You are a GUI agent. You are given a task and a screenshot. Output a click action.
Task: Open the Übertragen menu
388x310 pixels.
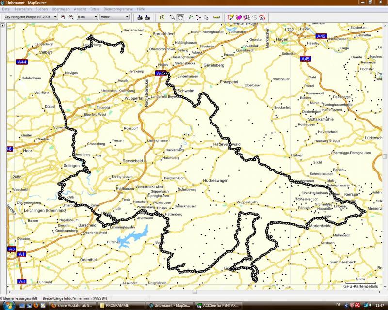[x=60, y=9]
